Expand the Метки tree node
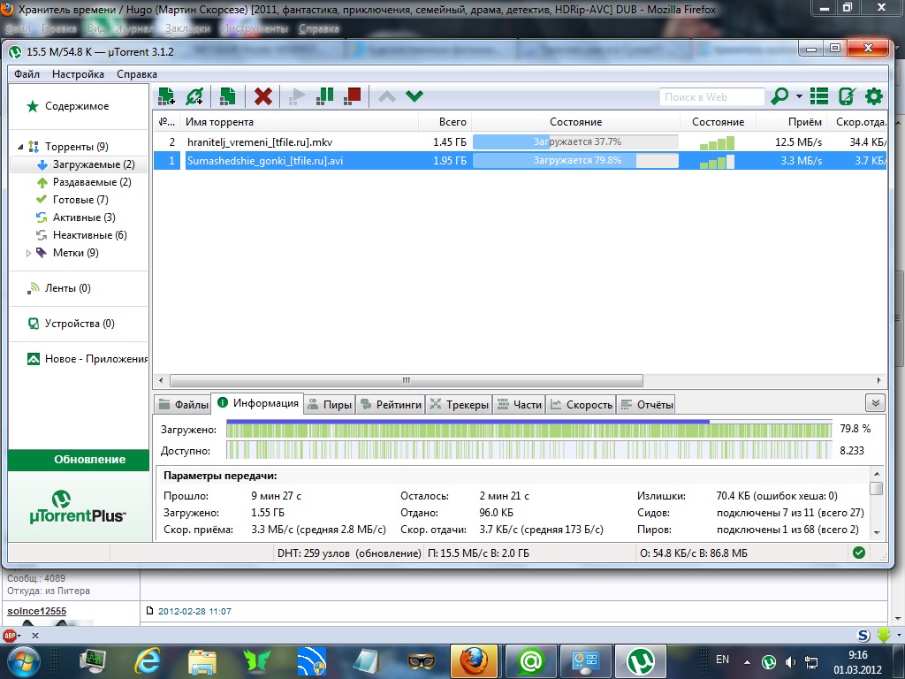Image resolution: width=905 pixels, height=679 pixels. click(28, 253)
